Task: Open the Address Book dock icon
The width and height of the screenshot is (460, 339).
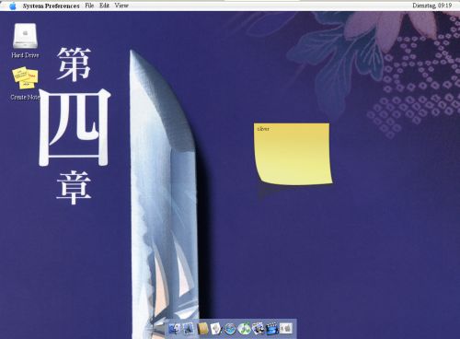Action: click(x=202, y=329)
